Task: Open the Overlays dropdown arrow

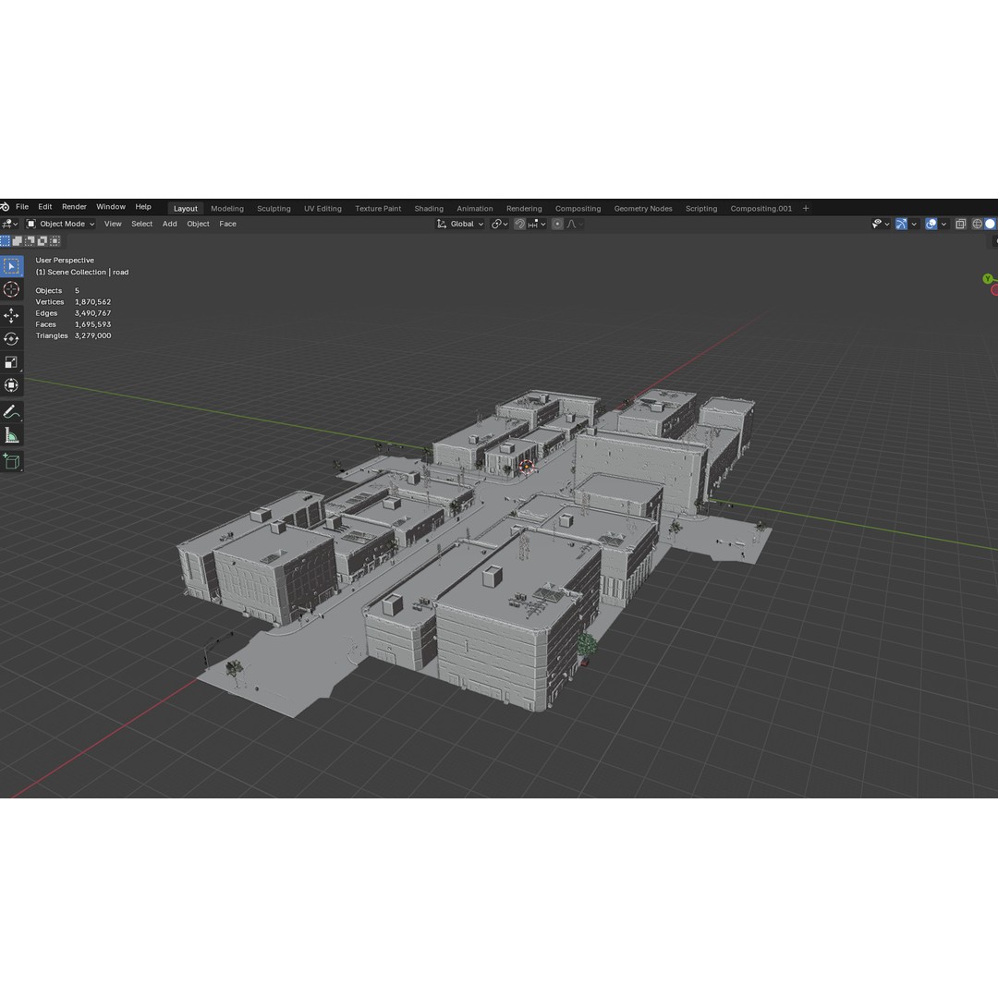Action: [x=943, y=224]
